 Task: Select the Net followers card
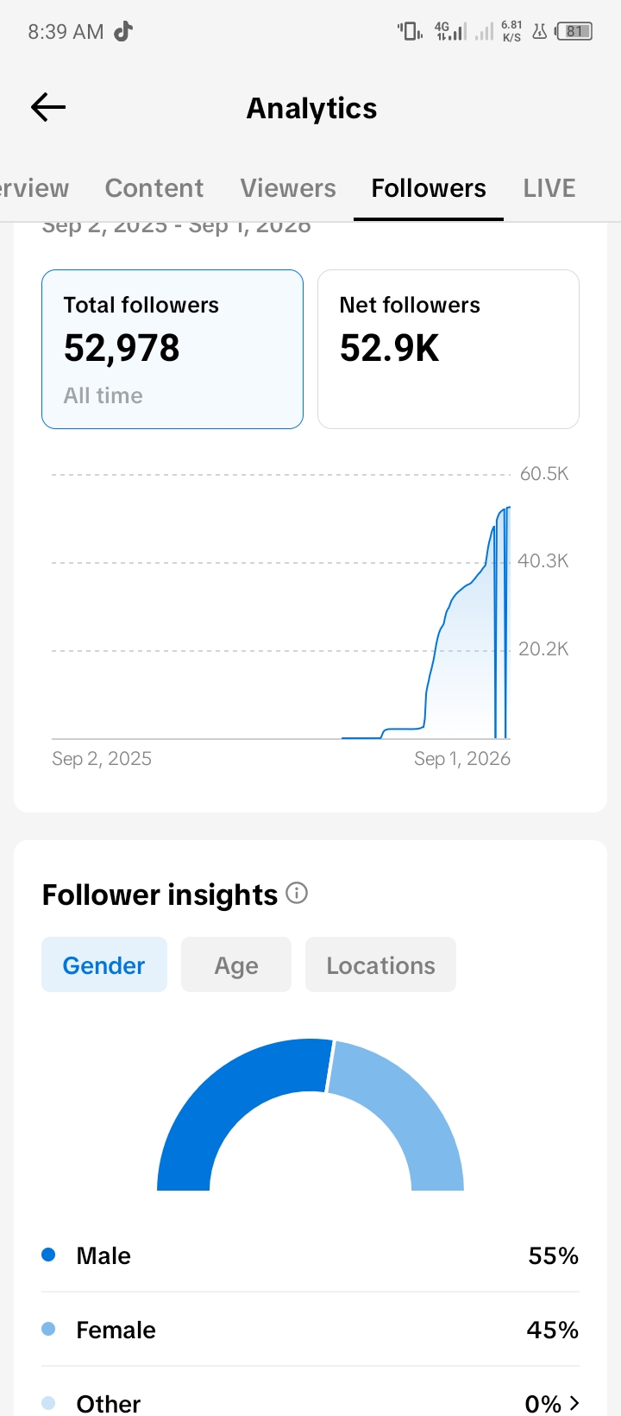(x=448, y=349)
